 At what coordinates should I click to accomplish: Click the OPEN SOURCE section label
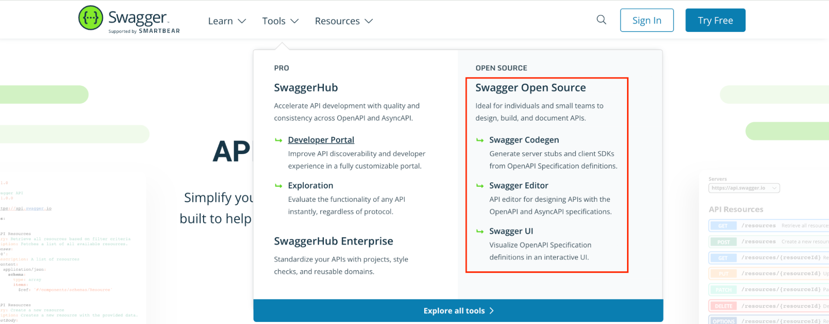501,68
